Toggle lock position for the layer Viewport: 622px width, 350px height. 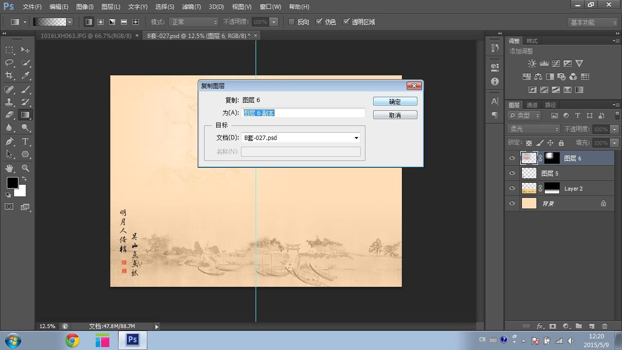(x=550, y=143)
